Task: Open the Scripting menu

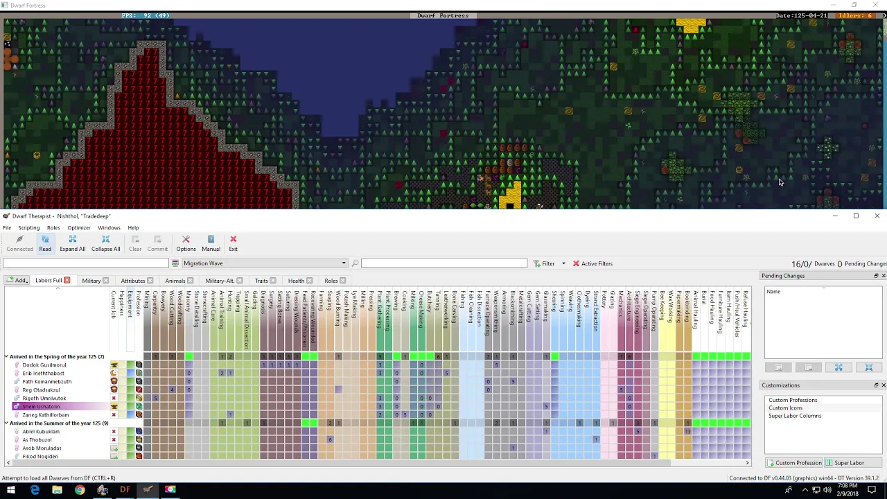Action: pyautogui.click(x=29, y=227)
